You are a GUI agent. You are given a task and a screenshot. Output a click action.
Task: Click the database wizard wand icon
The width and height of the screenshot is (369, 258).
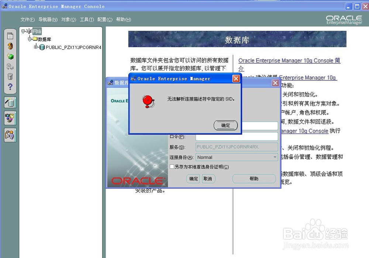coord(10,102)
